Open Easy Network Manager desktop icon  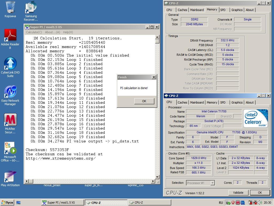[x=10, y=95]
